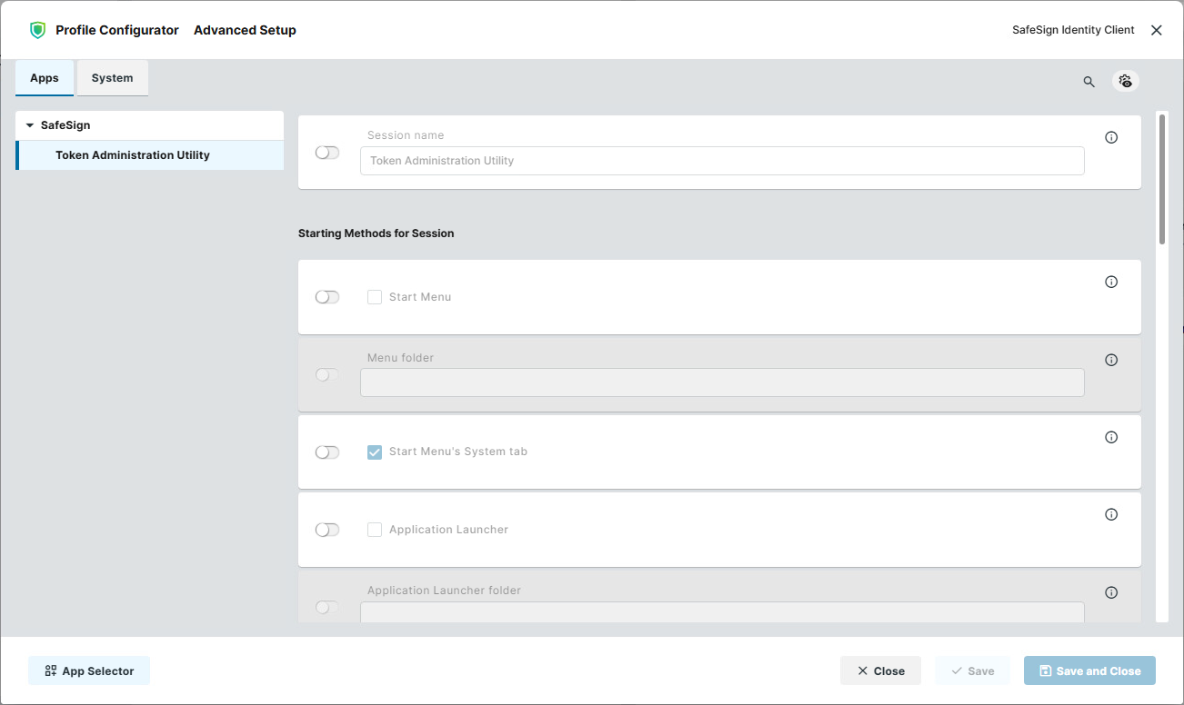Toggle the Menu folder switch
This screenshot has width=1184, height=705.
point(327,374)
